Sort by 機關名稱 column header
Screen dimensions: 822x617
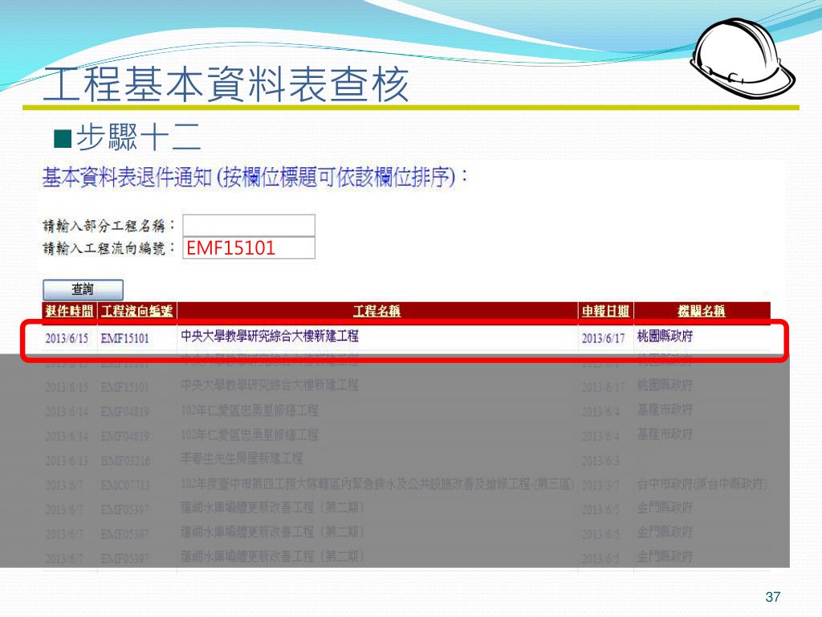[x=702, y=311]
